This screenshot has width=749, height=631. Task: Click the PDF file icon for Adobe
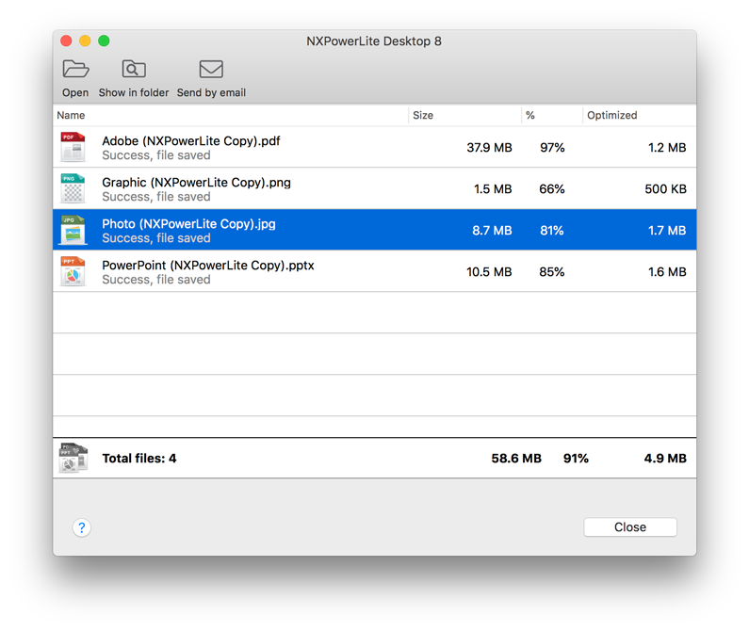pos(73,147)
